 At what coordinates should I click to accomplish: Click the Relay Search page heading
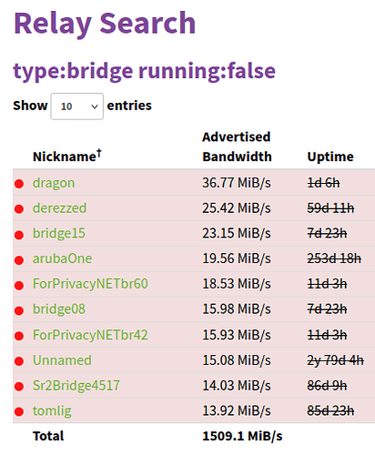105,24
